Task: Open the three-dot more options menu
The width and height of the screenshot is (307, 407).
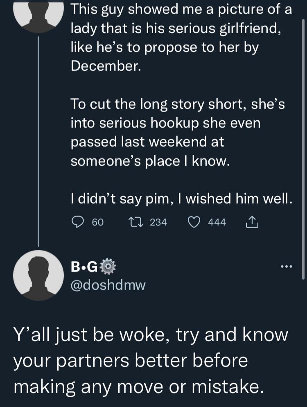Action: point(286,266)
